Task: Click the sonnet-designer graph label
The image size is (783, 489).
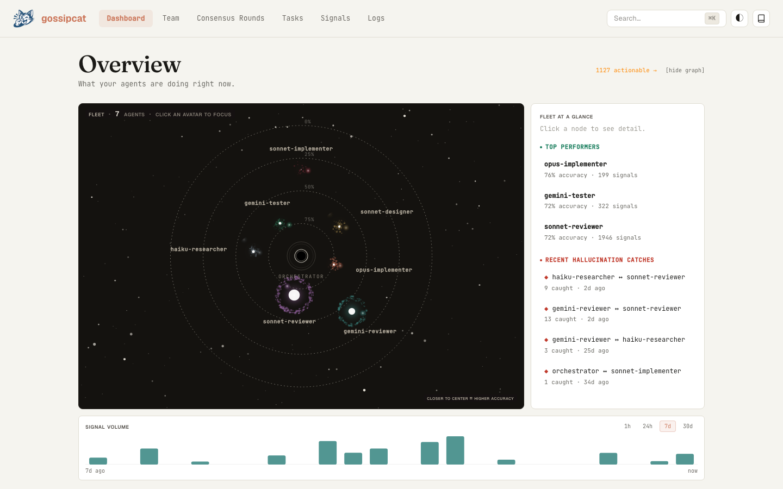Action: coord(387,212)
